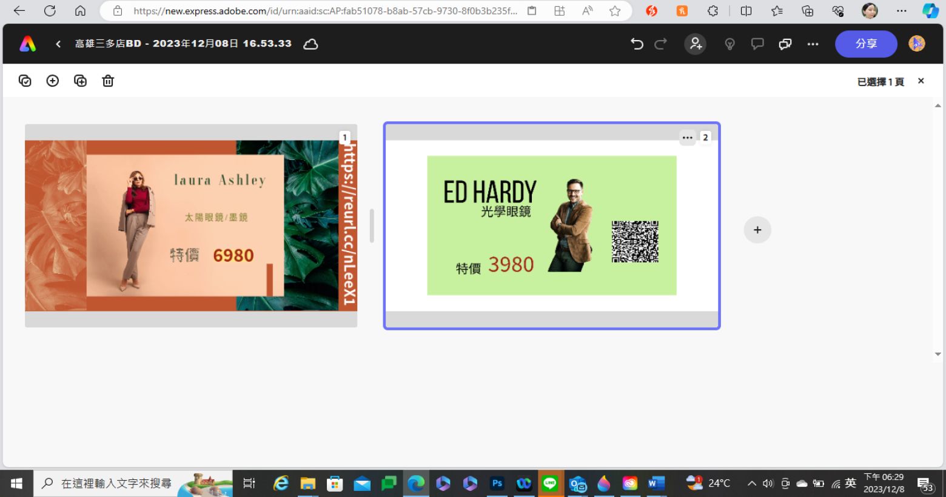Click the cloud sync status icon

click(x=310, y=44)
